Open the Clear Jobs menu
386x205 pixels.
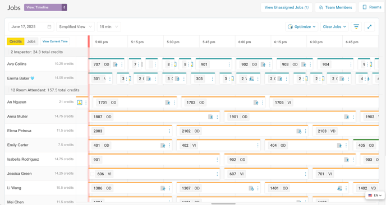(x=334, y=27)
